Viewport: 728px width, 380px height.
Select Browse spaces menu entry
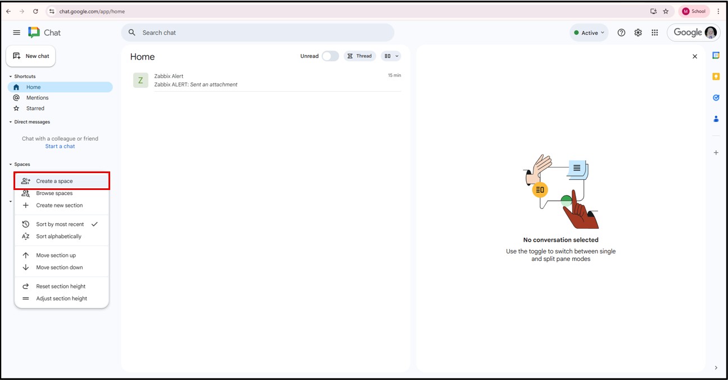tap(54, 193)
